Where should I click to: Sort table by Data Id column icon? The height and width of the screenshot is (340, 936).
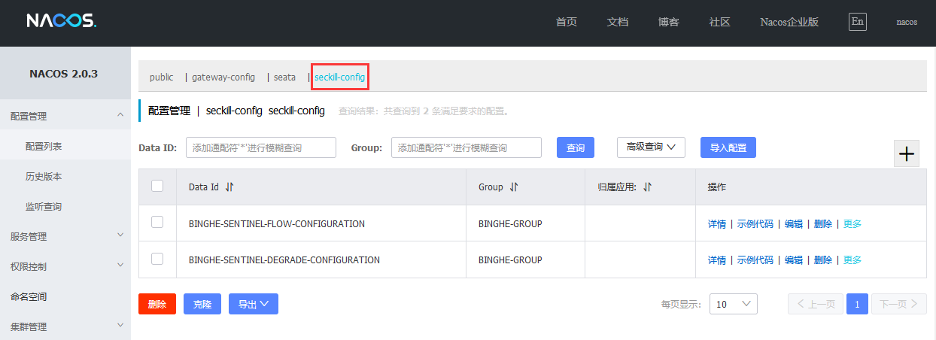point(229,187)
